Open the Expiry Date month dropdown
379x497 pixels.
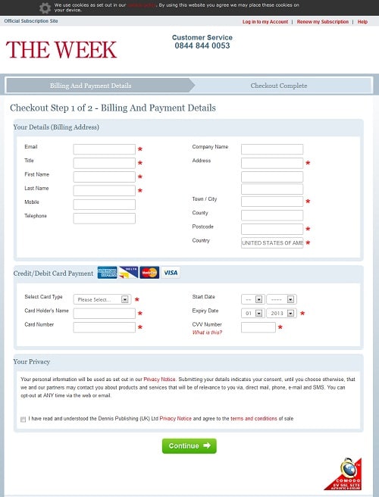coord(252,313)
